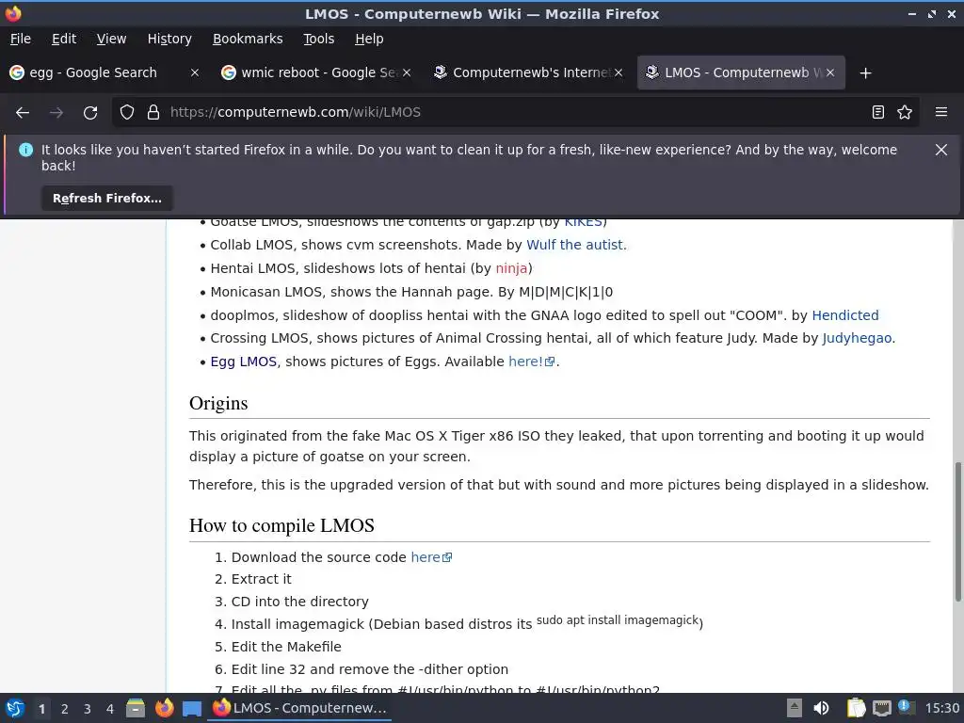Follow the red ninja link
Viewport: 964px width, 723px height.
(x=511, y=268)
